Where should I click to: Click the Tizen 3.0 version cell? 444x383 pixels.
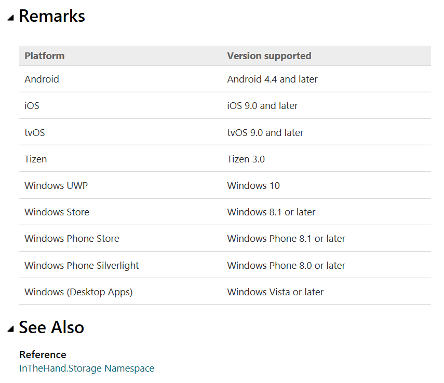click(x=246, y=159)
